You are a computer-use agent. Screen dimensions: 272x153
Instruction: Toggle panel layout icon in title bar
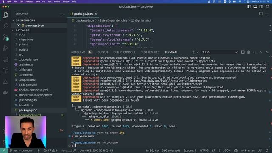[x=255, y=7]
